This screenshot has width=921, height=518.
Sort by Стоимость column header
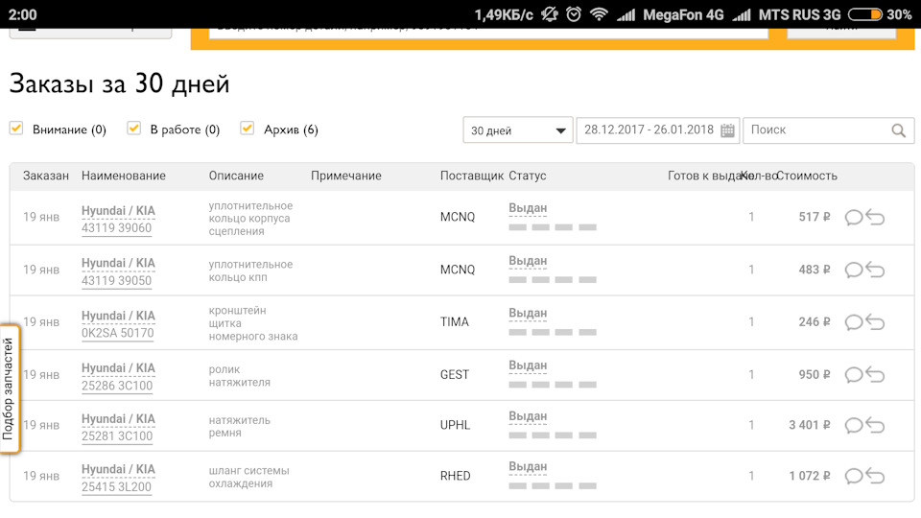coord(807,176)
